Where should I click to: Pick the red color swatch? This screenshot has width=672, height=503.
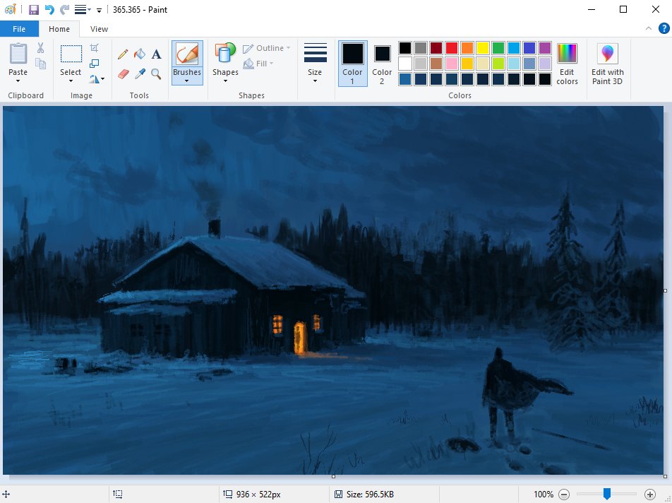pos(452,47)
